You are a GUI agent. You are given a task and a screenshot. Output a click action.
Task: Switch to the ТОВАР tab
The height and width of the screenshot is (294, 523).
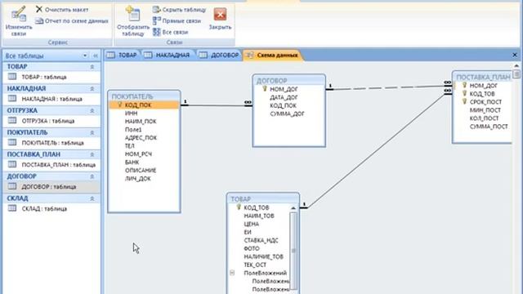122,55
